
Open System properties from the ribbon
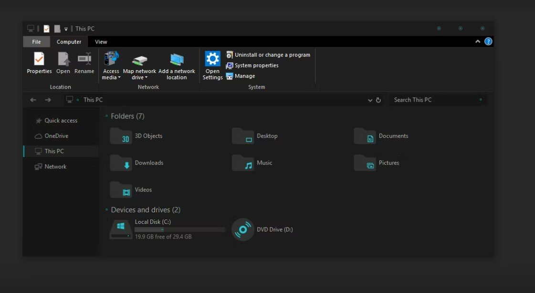[252, 65]
